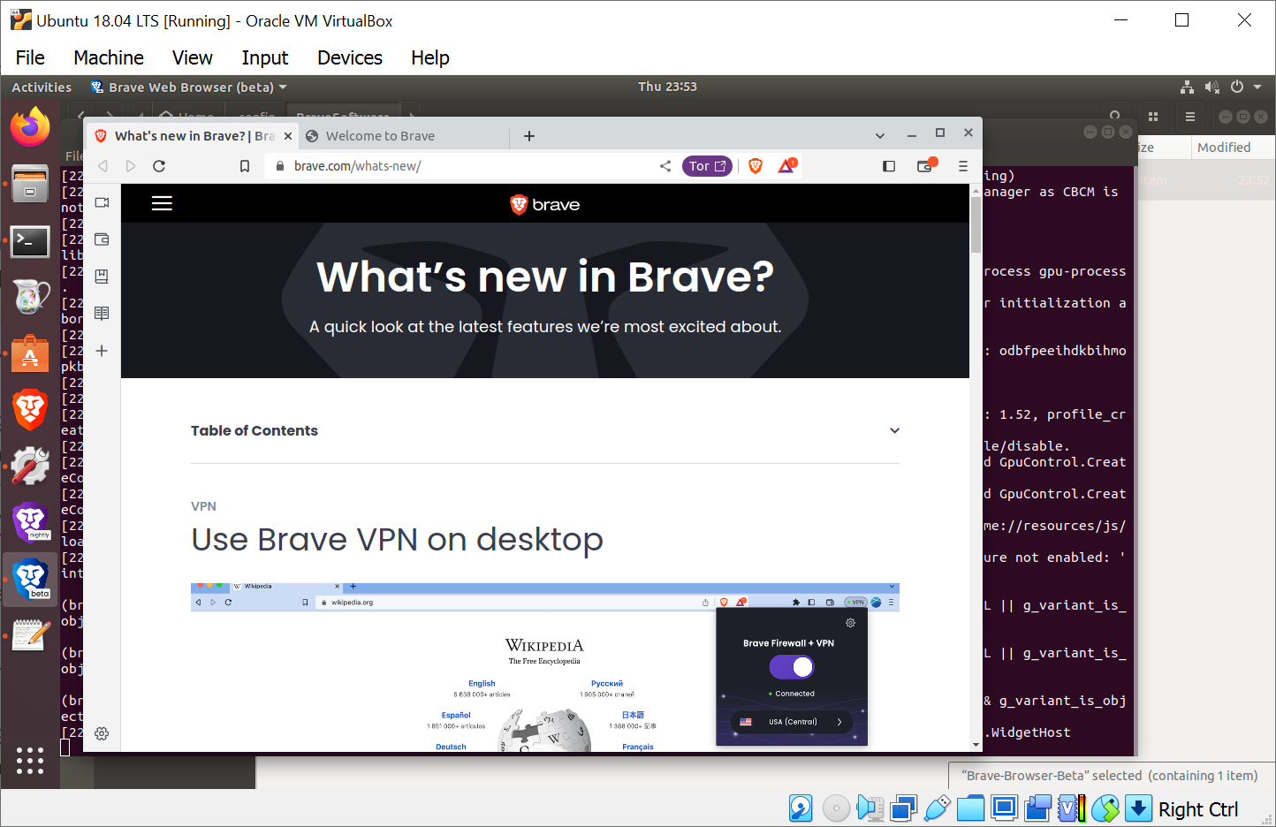Open the VirtualBox Devices menu
Screen dimensions: 1276x827
[349, 57]
